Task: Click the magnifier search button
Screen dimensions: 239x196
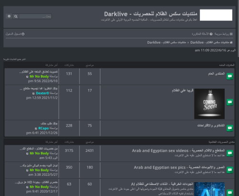Action: coord(16,16)
